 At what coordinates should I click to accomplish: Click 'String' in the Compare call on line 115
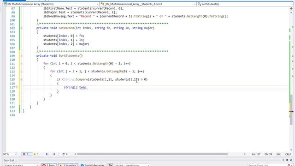click(x=69, y=79)
